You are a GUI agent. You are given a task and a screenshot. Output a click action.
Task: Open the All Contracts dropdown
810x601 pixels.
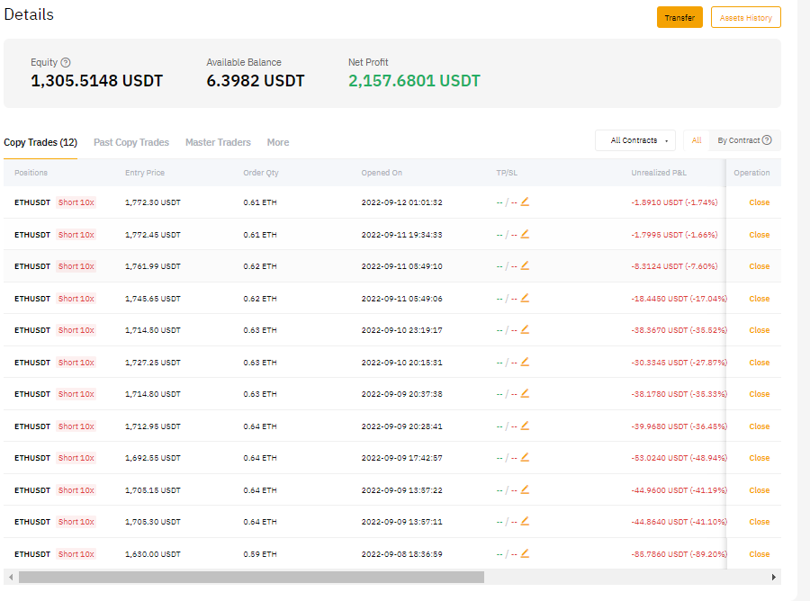tap(634, 140)
